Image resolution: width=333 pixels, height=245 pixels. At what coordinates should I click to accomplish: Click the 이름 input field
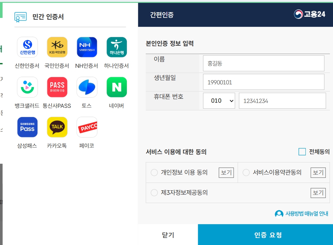click(x=264, y=63)
